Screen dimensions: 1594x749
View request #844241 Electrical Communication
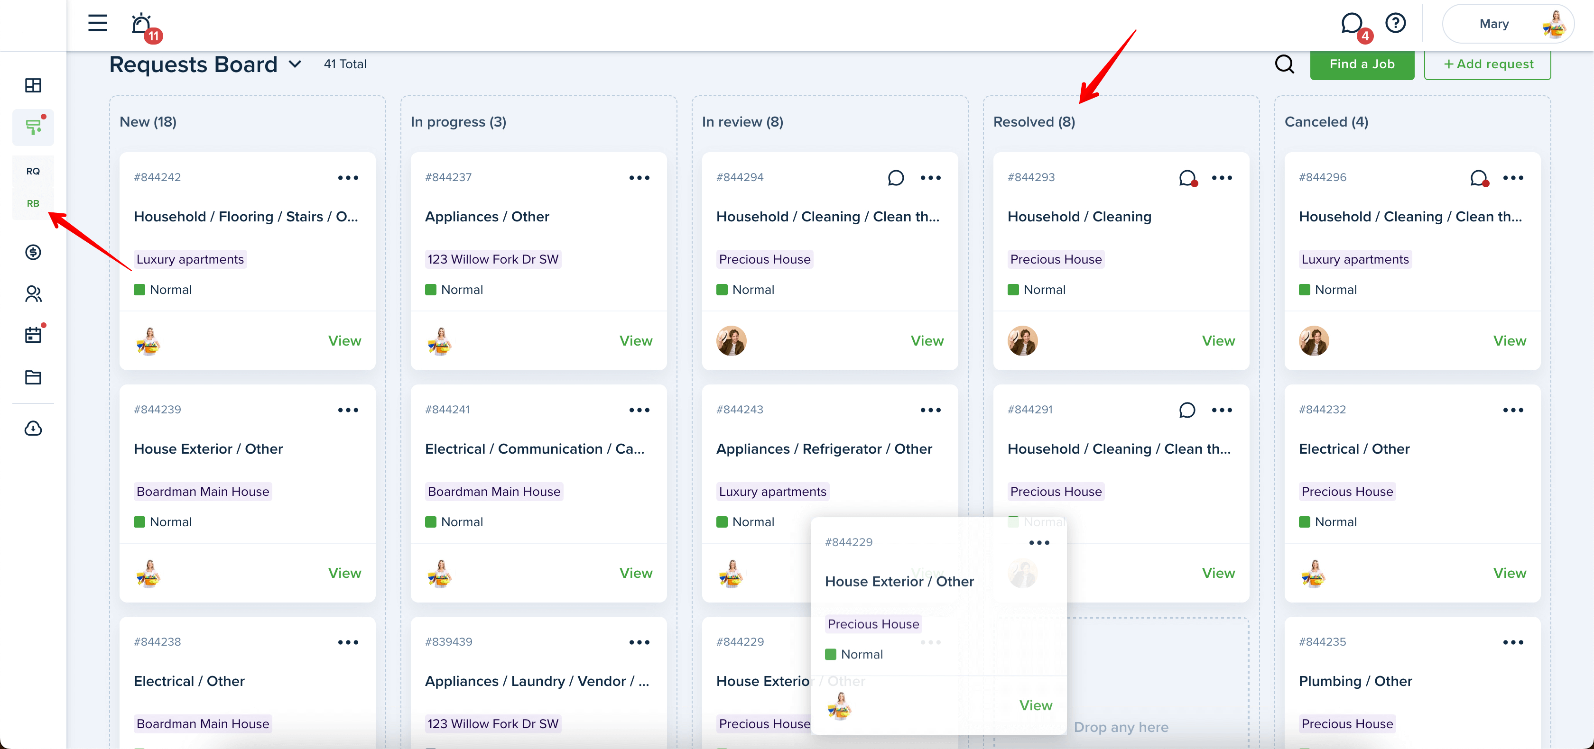point(636,573)
